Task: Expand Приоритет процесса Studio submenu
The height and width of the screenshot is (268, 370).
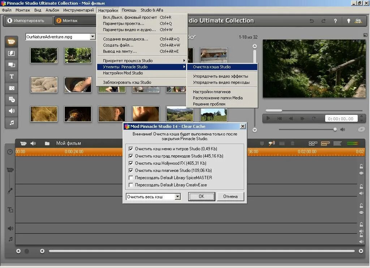Action: coord(142,61)
